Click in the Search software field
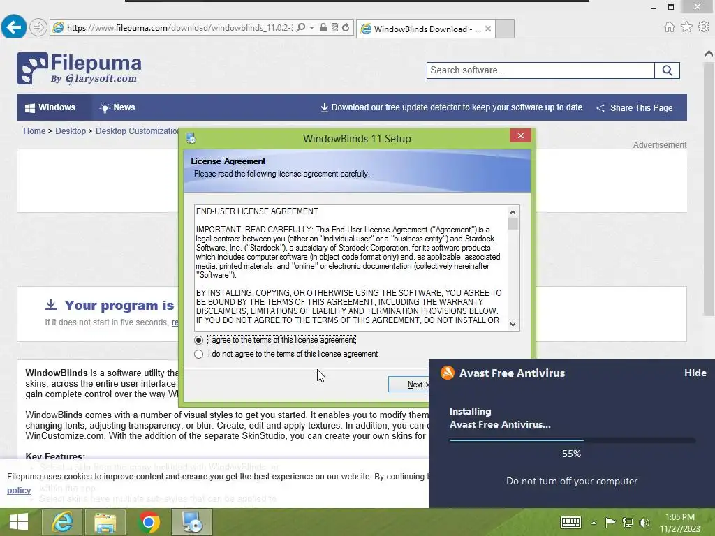Viewport: 715px width, 536px height. coord(540,70)
